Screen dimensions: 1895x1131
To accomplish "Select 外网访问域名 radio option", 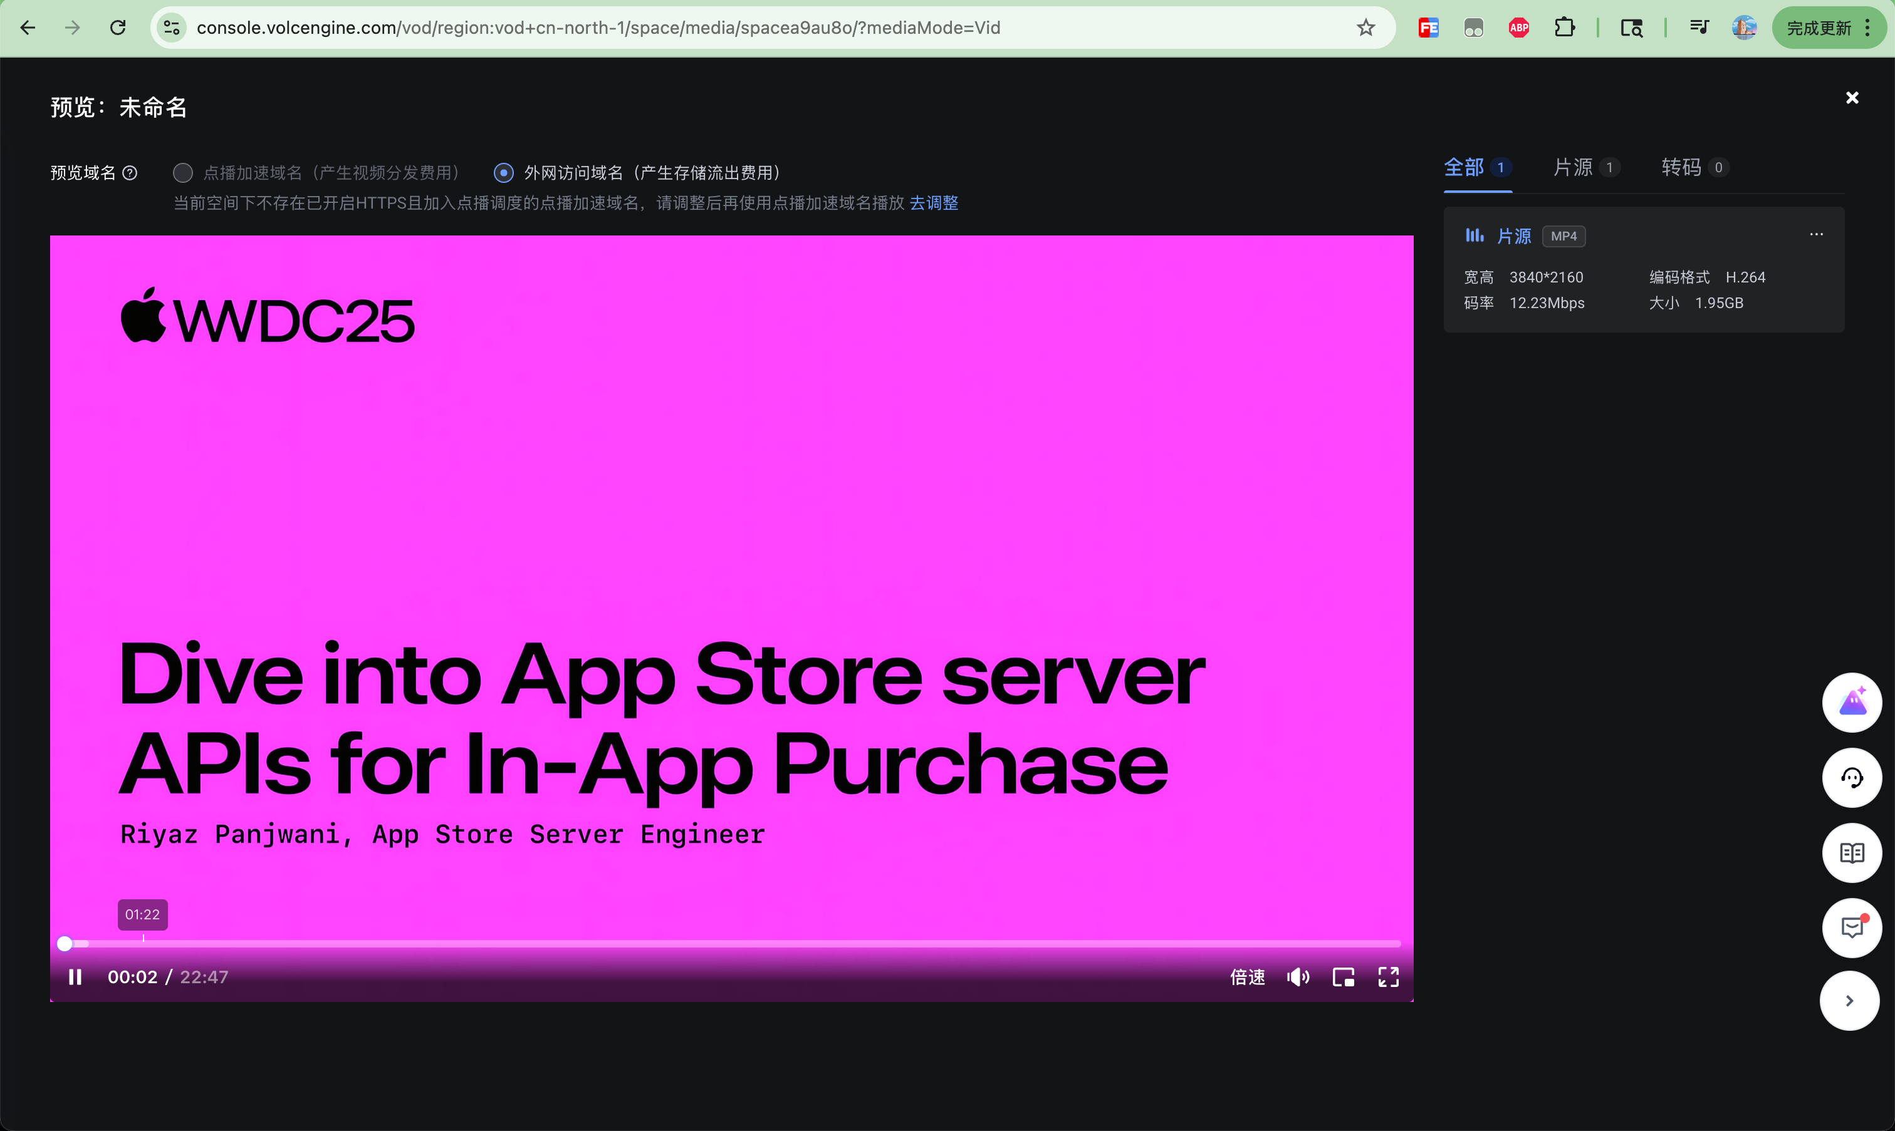I will click(503, 173).
